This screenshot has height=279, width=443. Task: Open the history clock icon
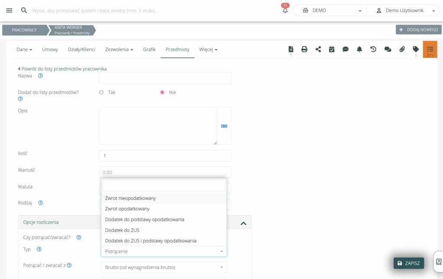(x=373, y=49)
